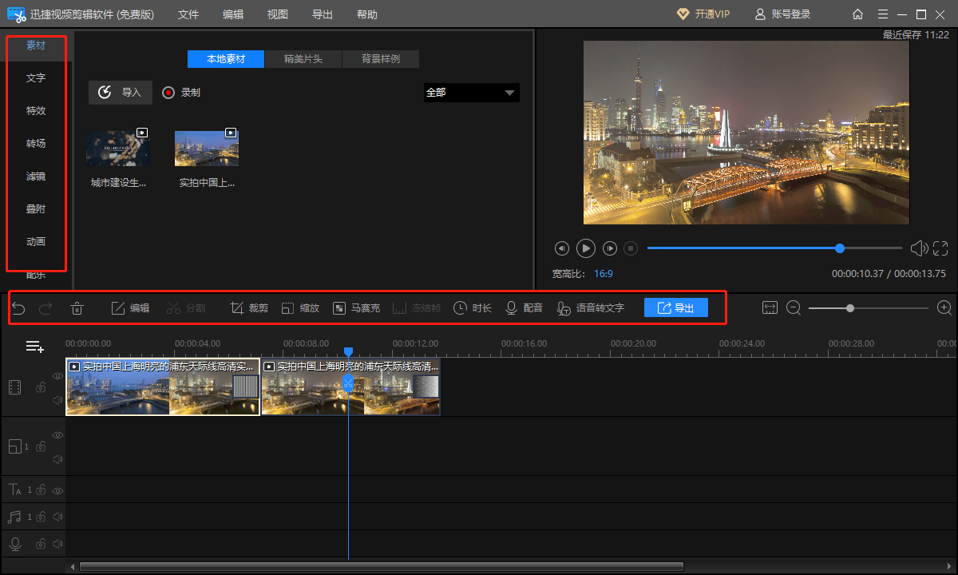Apply the 马赛克 mosaic tool

356,308
